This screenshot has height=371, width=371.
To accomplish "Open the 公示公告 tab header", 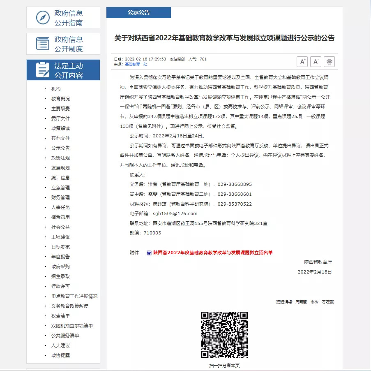I will [138, 12].
